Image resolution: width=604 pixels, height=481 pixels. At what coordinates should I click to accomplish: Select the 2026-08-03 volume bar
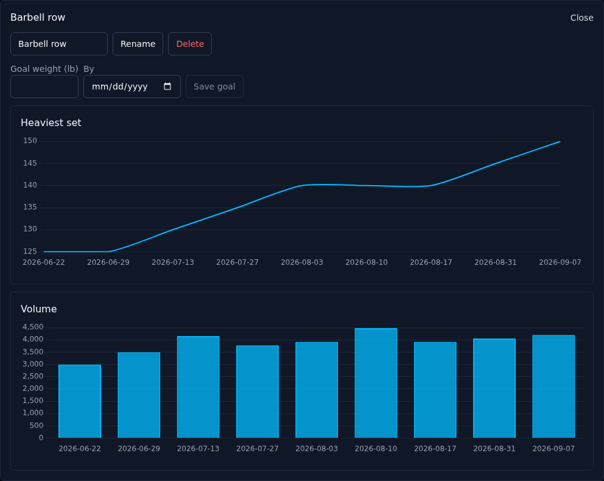[x=317, y=390]
